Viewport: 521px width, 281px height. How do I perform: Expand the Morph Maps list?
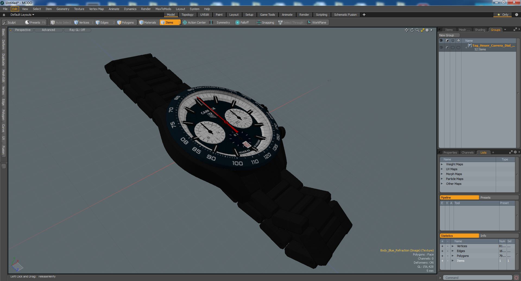(x=442, y=174)
